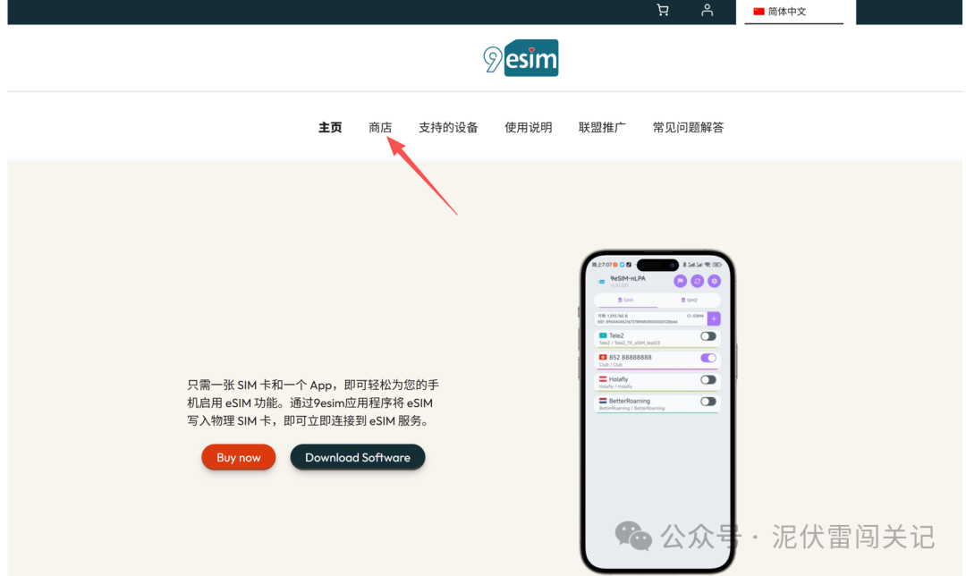
Task: Tap the purple plus add-profile button
Action: click(x=714, y=318)
